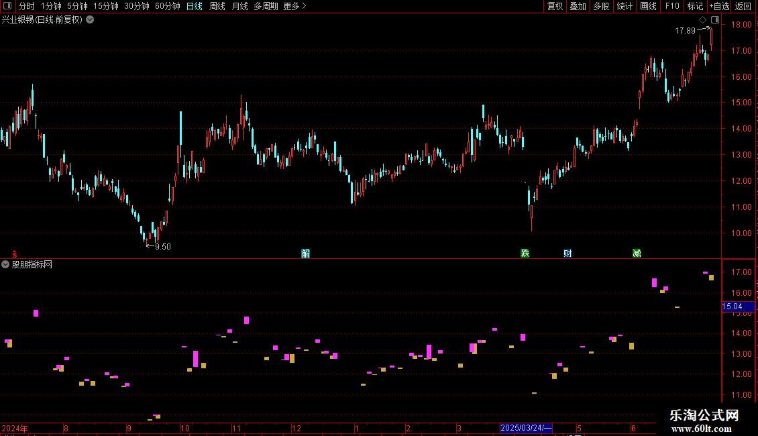Image resolution: width=758 pixels, height=436 pixels.
Task: Switch to 周线 weekly chart
Action: click(x=217, y=6)
